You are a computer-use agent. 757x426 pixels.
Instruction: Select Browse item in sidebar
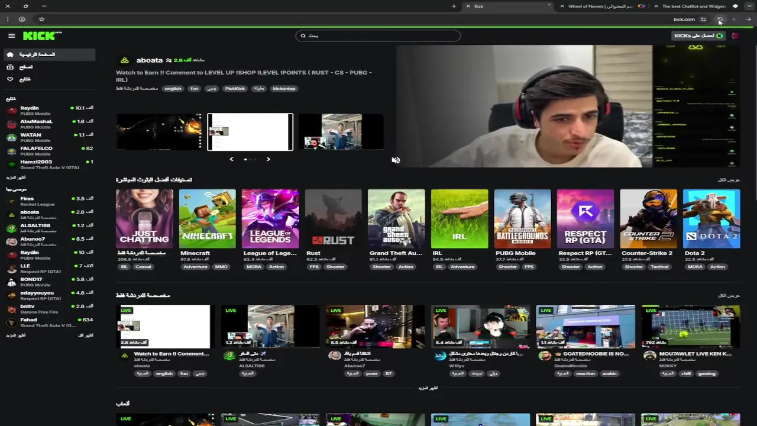pos(49,67)
